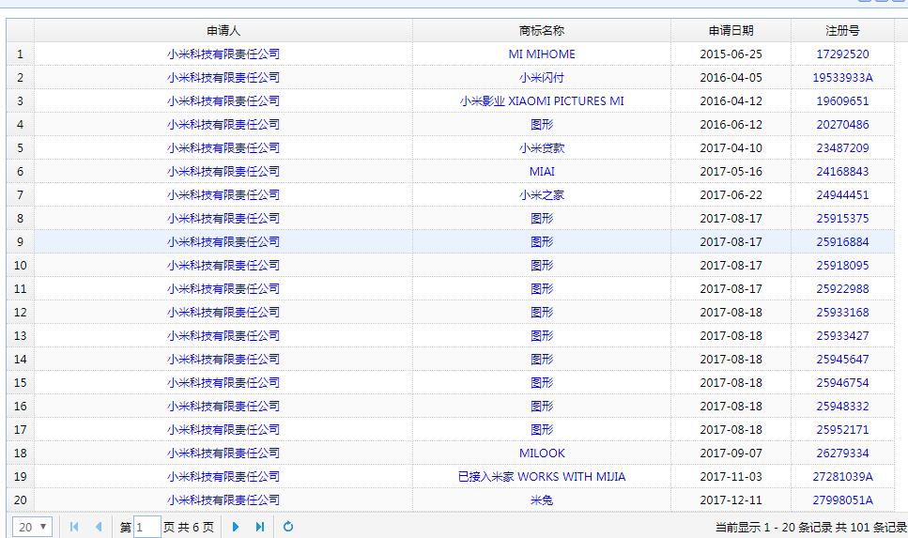Screen dimensions: 908x538
Task: Open the page size dropdown showing 20
Action: (x=33, y=527)
